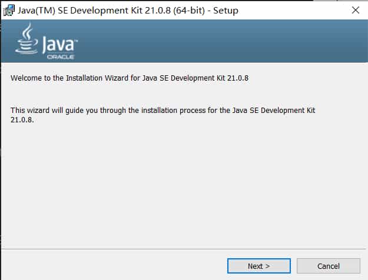Click the empty blue banner area right of logo
The height and width of the screenshot is (280, 368).
click(236, 42)
